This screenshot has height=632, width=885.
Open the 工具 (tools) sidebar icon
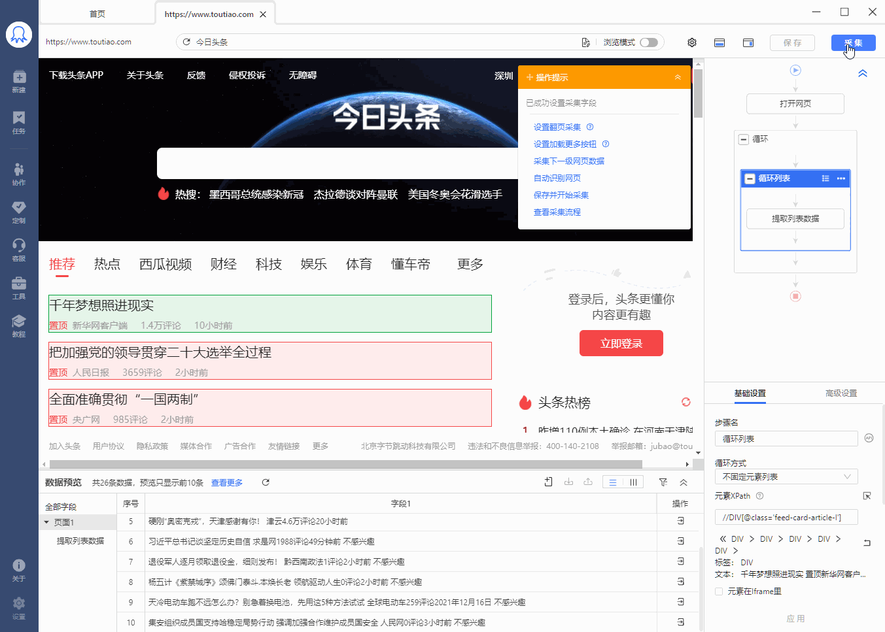[19, 288]
